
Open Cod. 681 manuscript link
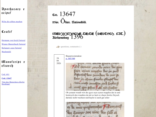5,75
